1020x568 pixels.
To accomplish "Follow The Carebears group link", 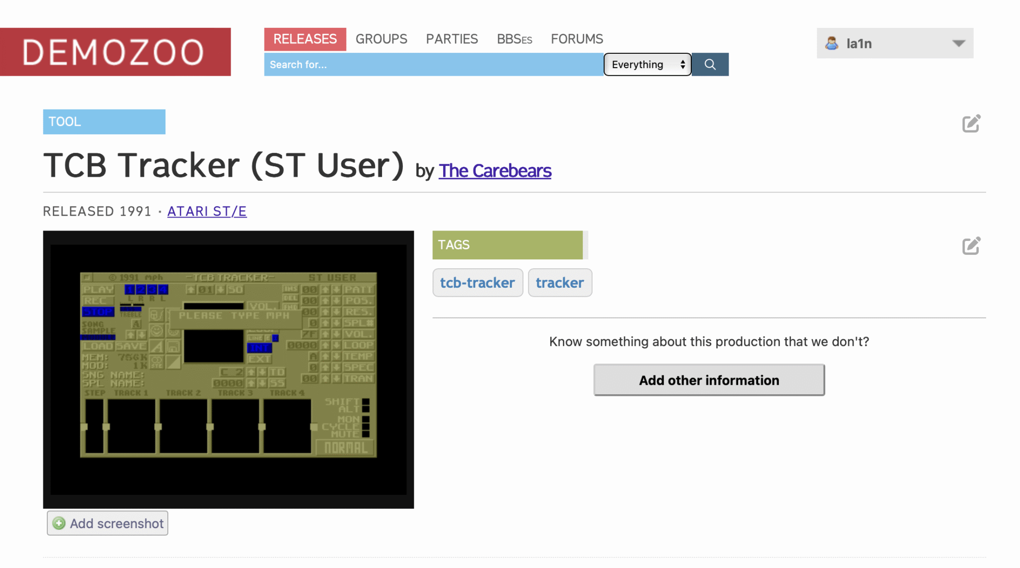I will coord(495,171).
